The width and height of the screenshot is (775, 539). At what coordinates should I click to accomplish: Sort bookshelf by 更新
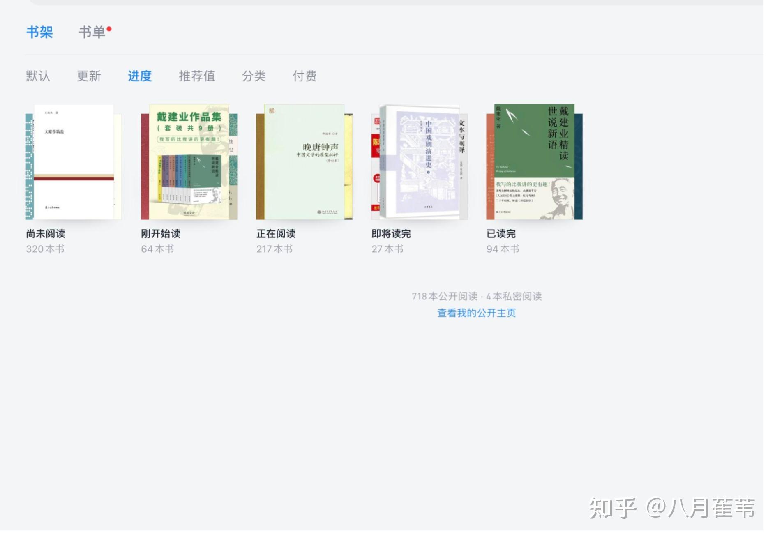[x=89, y=76]
